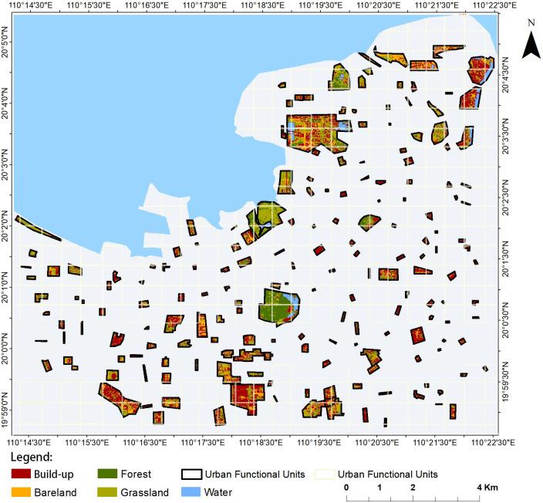Screen dimensions: 543x503
Task: Select the Bareland orange legend swatch
Action: (x=22, y=491)
